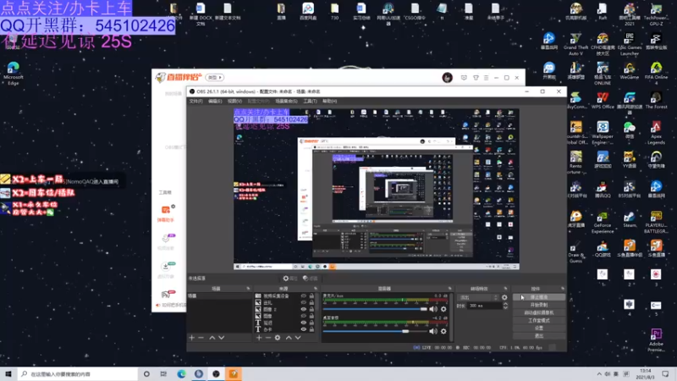Image resolution: width=677 pixels, height=381 pixels.
Task: Pop out the sources dock panel
Action: (316, 289)
